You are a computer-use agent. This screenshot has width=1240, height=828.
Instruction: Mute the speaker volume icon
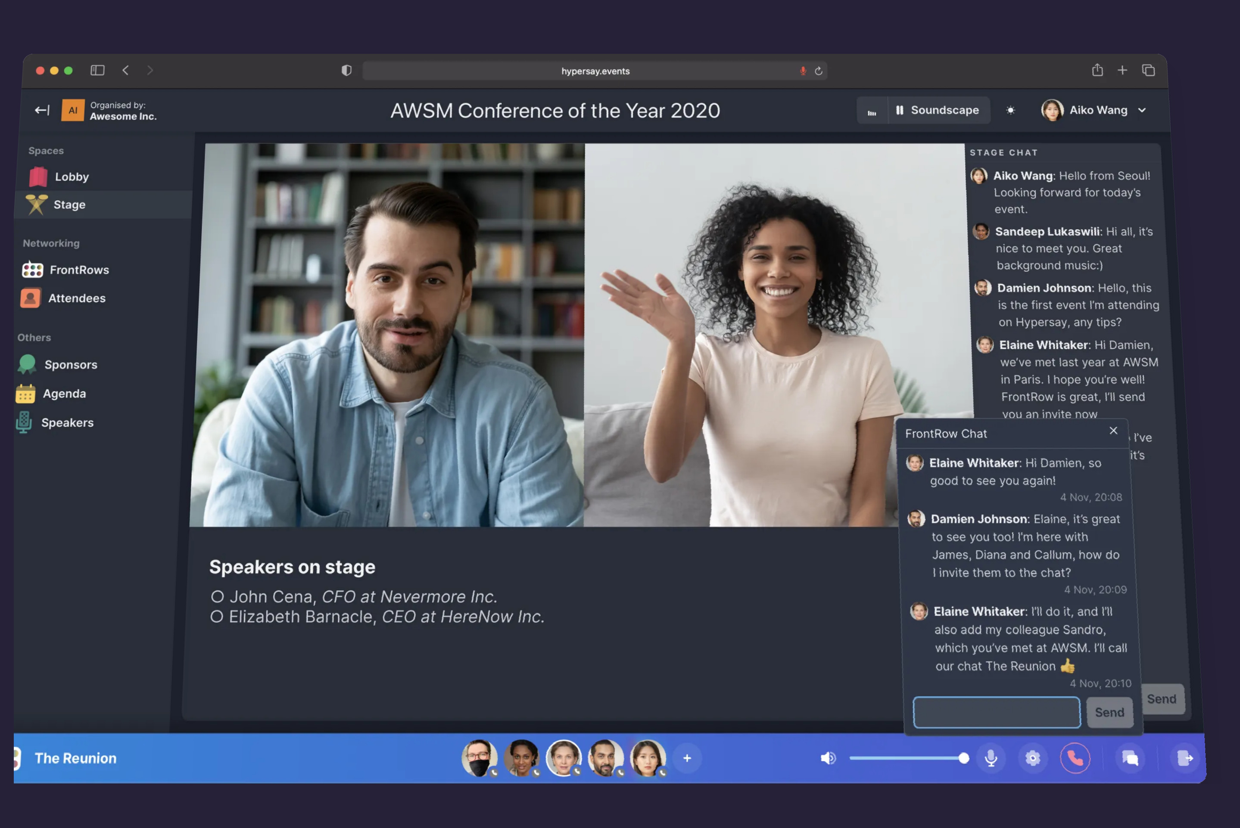coord(828,758)
